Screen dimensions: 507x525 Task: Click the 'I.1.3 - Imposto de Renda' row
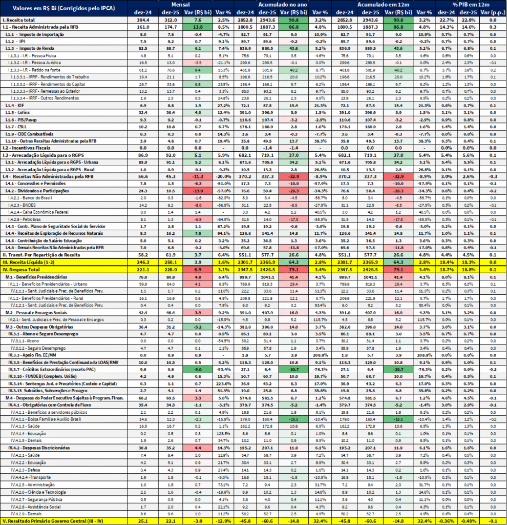click(x=31, y=47)
